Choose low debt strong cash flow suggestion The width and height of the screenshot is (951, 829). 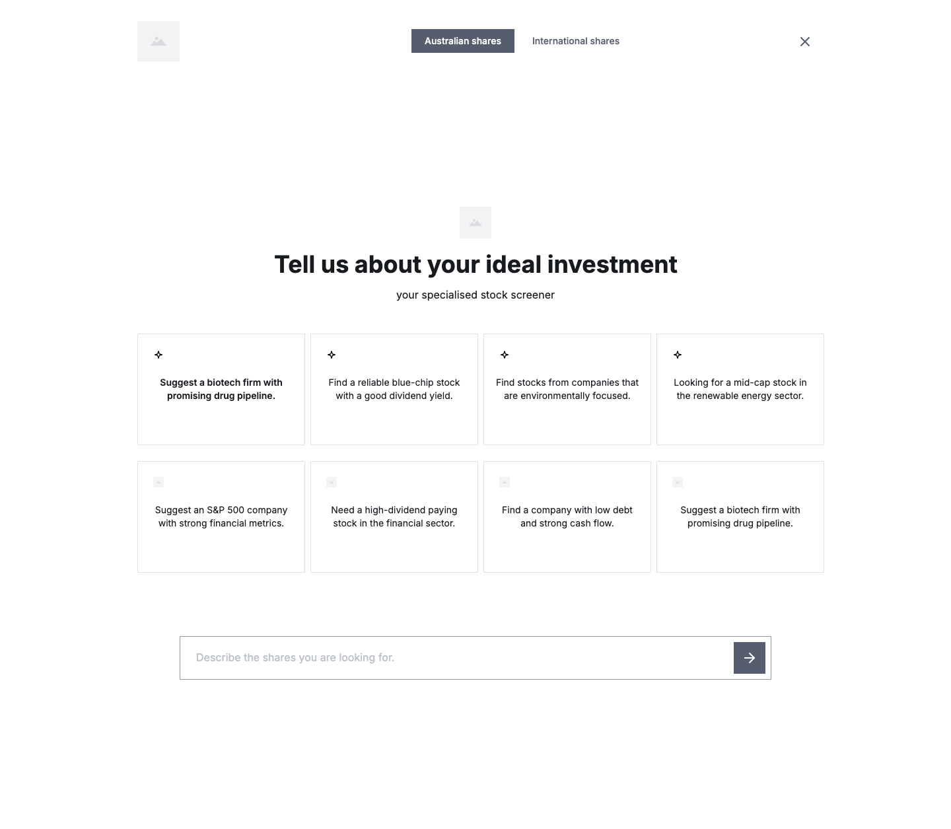[x=567, y=517]
